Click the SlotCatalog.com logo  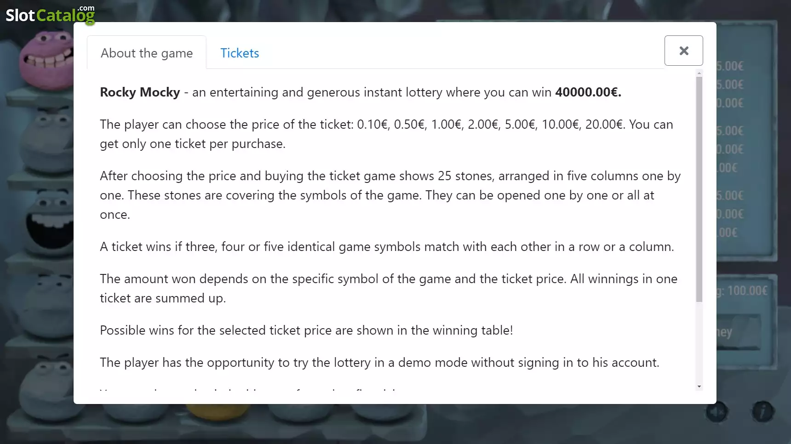click(x=50, y=14)
